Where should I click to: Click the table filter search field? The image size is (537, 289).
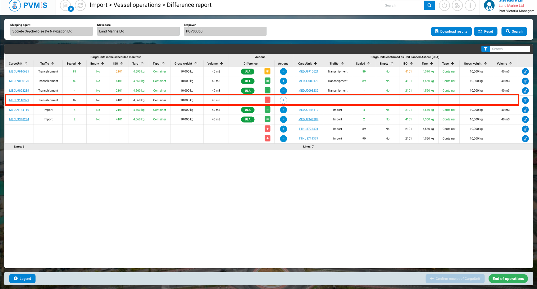coord(510,49)
